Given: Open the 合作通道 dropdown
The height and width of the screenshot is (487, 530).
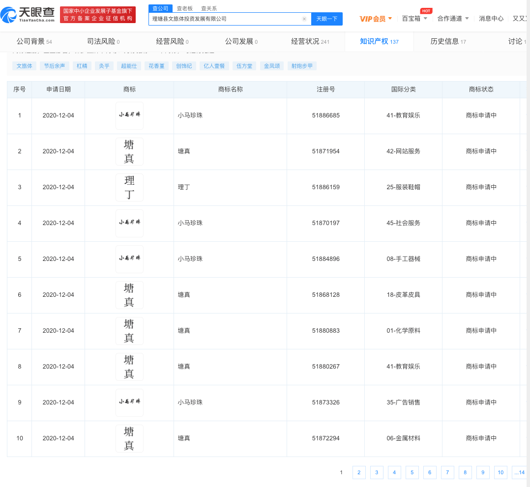Looking at the screenshot, I should tap(453, 19).
